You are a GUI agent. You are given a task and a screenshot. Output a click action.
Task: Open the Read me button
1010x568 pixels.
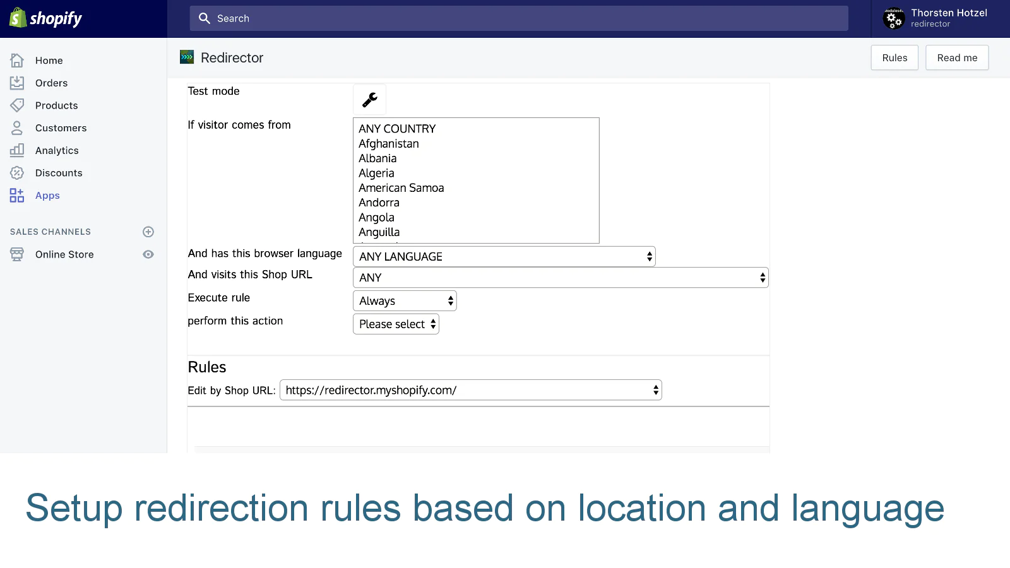[957, 58]
